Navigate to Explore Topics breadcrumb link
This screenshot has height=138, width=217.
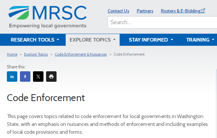(36, 54)
